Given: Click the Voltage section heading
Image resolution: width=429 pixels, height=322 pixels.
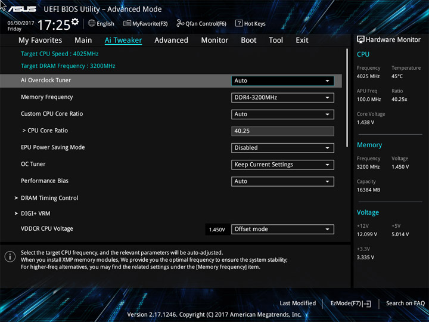Looking at the screenshot, I should click(368, 212).
